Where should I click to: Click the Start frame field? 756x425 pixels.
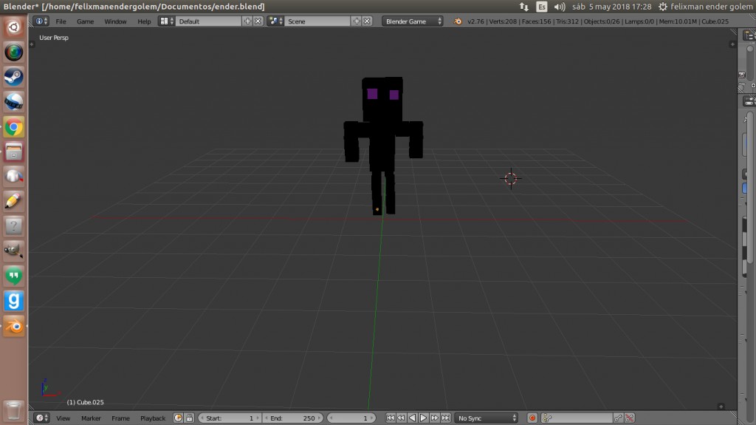coord(230,418)
